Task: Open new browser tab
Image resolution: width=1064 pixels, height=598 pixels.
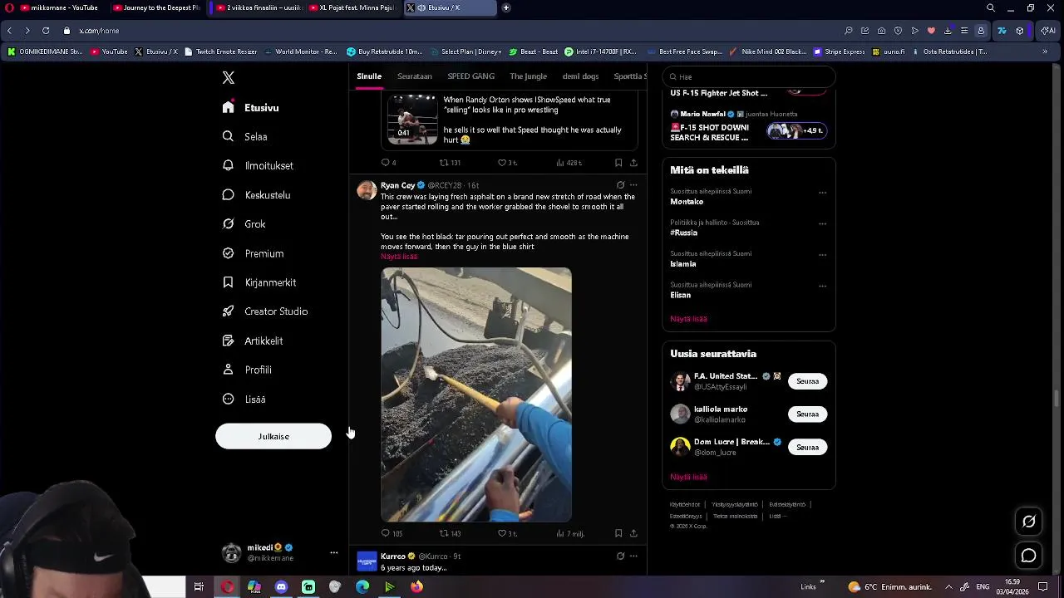Action: [x=506, y=7]
